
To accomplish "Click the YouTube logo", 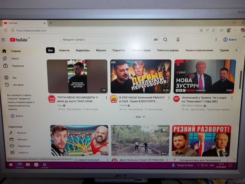I will click(x=19, y=40).
